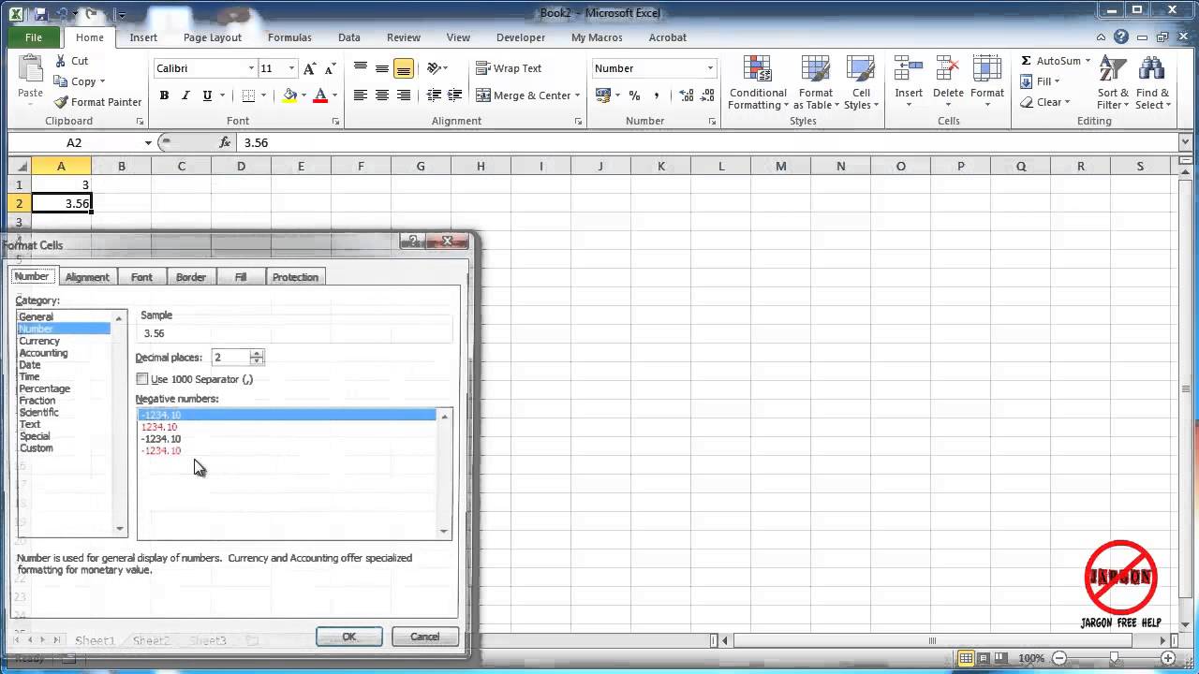
Task: Expand the Name Box dropdown
Action: tap(148, 142)
